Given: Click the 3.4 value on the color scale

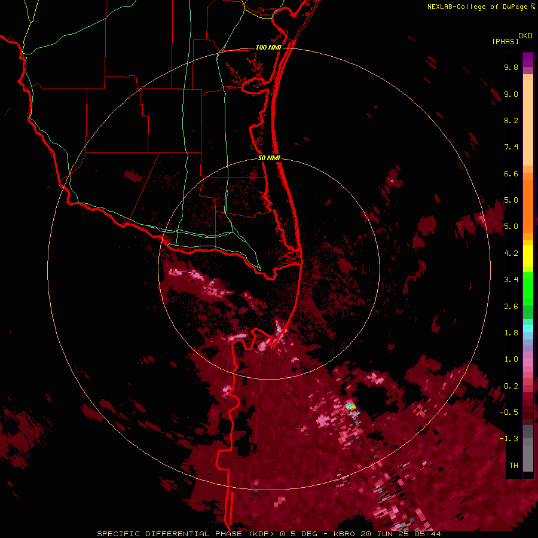Looking at the screenshot, I should pyautogui.click(x=511, y=280).
